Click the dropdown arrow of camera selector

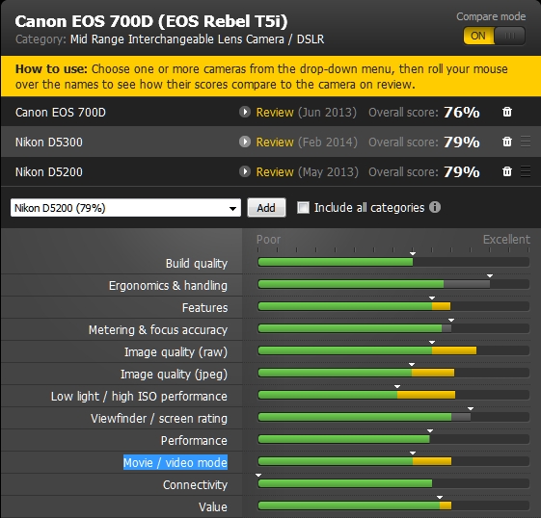click(x=233, y=208)
